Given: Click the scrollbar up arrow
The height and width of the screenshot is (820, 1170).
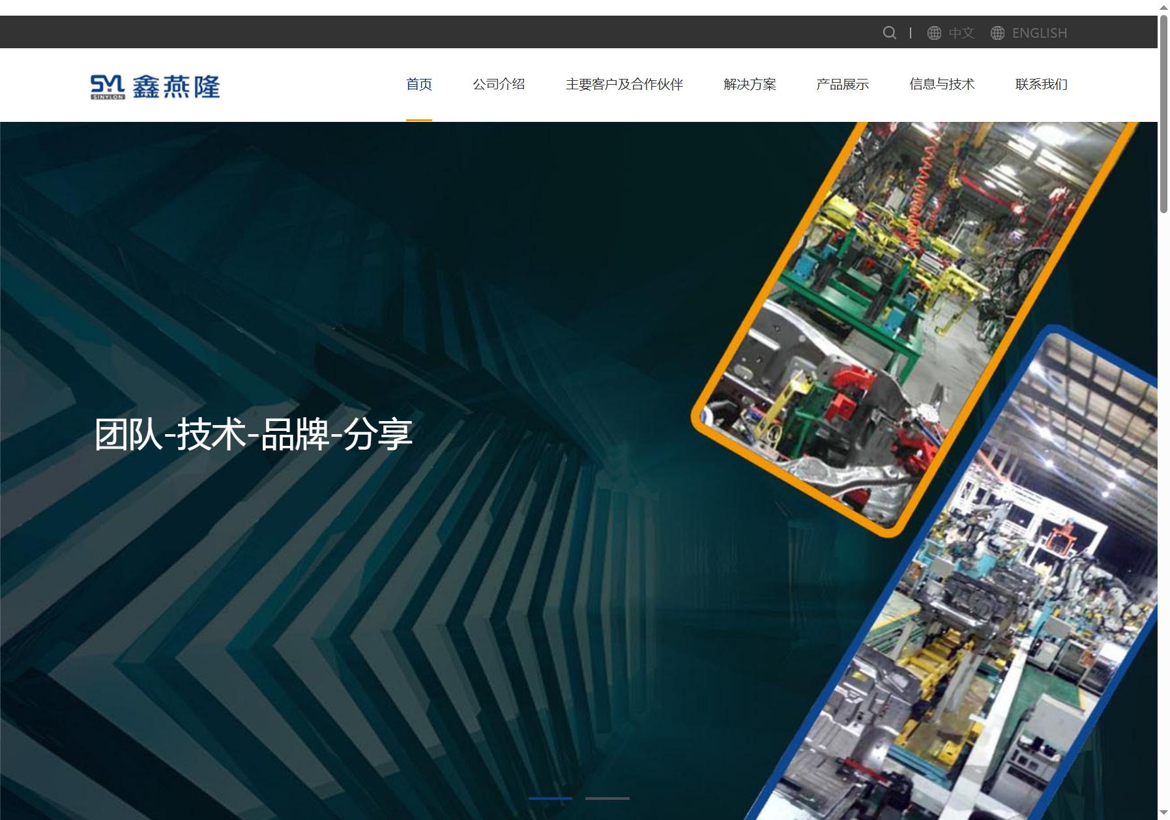Looking at the screenshot, I should 1163,7.
